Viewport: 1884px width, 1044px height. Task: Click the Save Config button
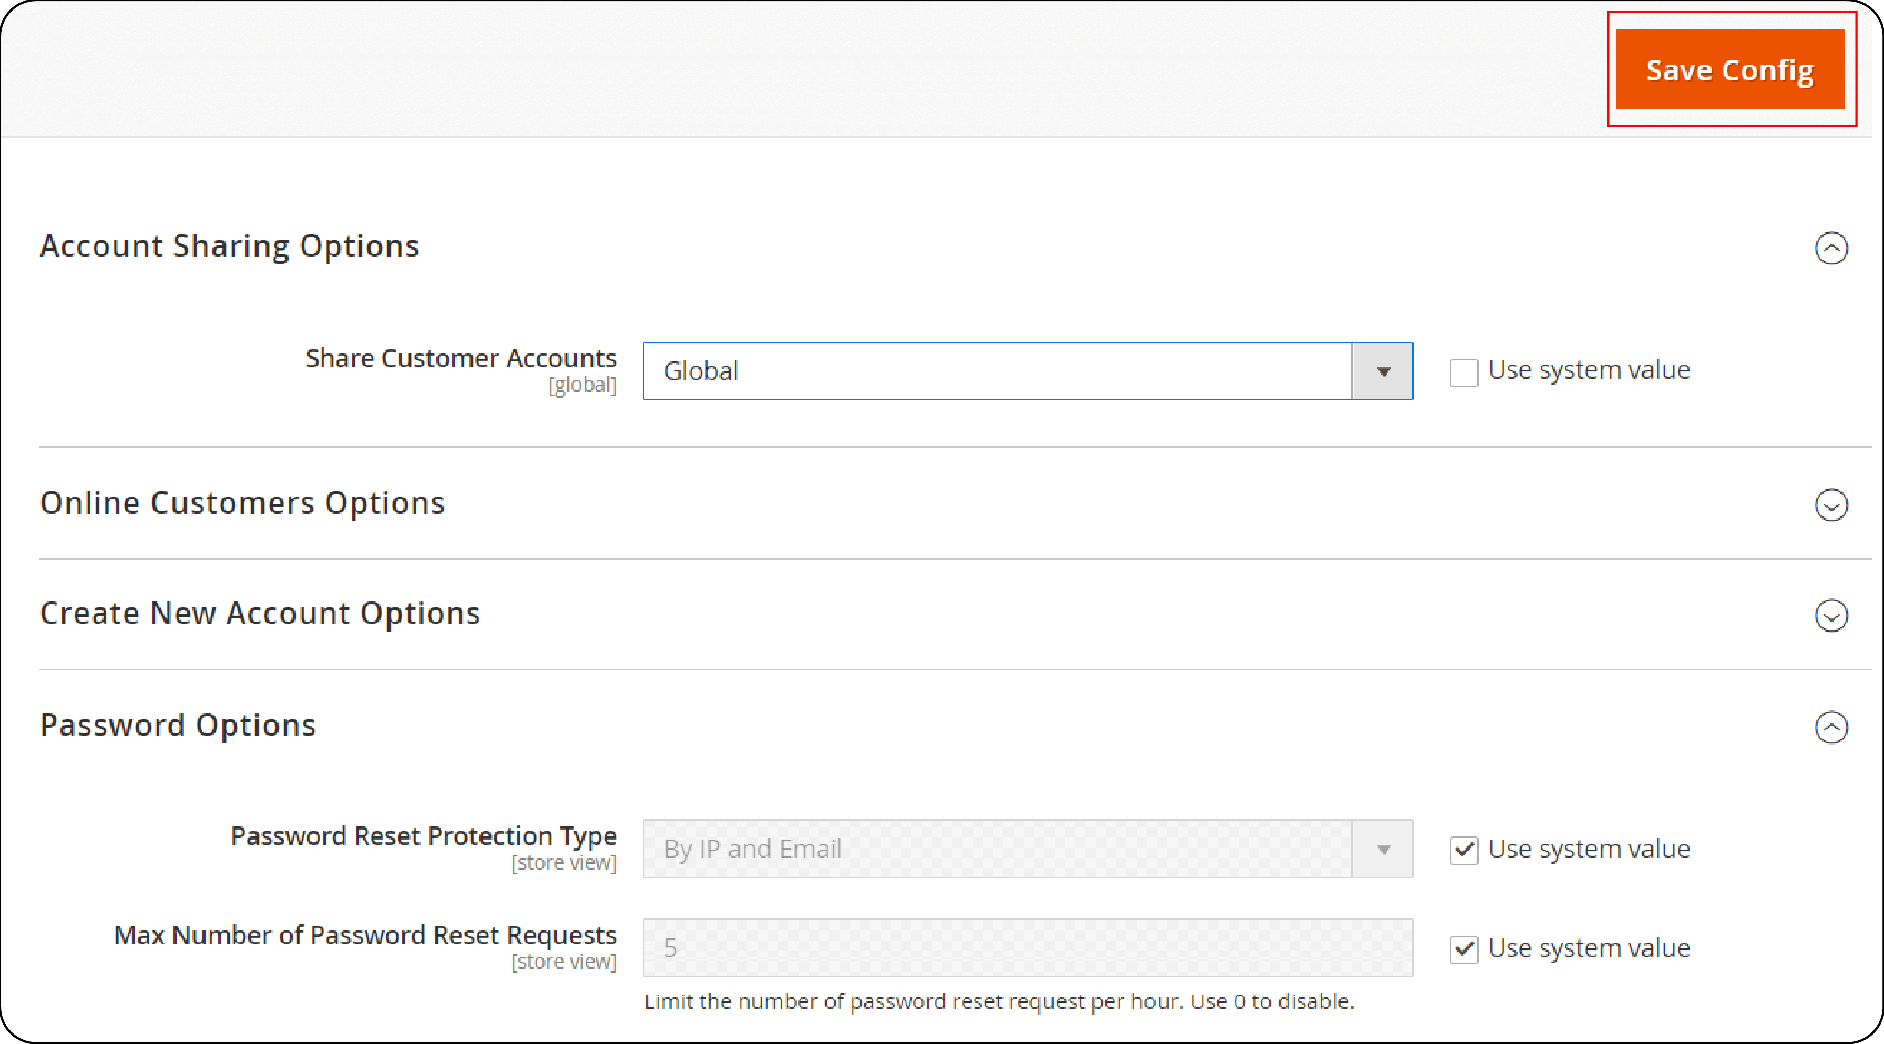click(x=1731, y=69)
